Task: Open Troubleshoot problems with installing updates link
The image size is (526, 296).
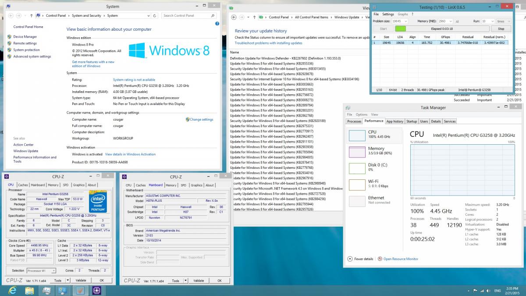Action: coord(268,43)
